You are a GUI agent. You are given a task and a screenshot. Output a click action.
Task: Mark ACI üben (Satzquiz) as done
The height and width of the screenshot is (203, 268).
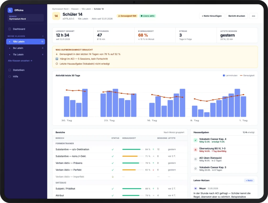[x=196, y=159]
